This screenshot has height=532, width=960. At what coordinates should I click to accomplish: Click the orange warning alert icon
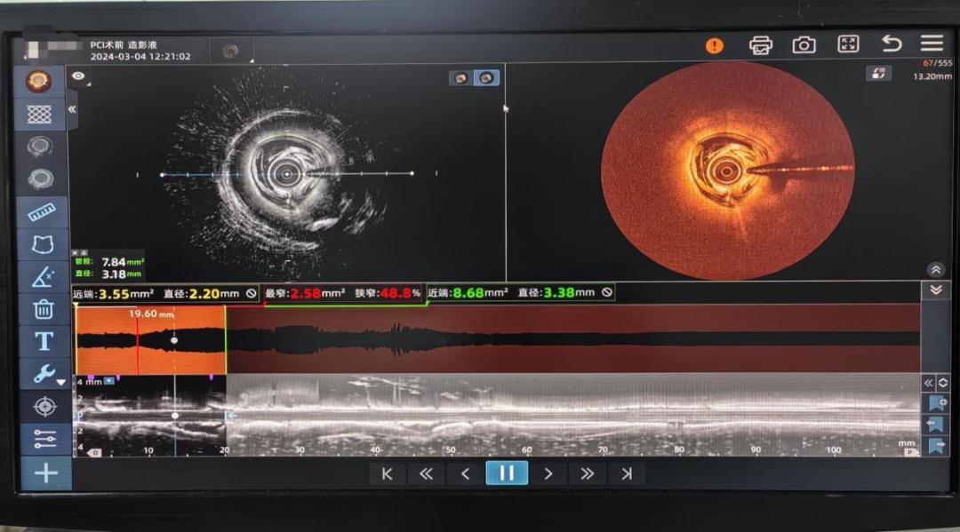714,46
